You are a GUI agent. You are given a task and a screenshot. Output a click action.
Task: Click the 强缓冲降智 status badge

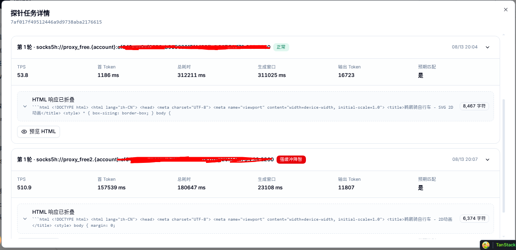click(x=291, y=160)
